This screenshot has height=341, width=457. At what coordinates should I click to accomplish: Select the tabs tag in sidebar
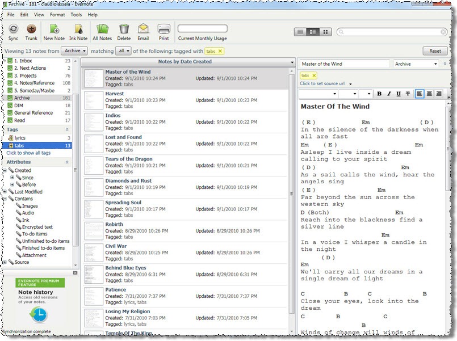point(37,145)
